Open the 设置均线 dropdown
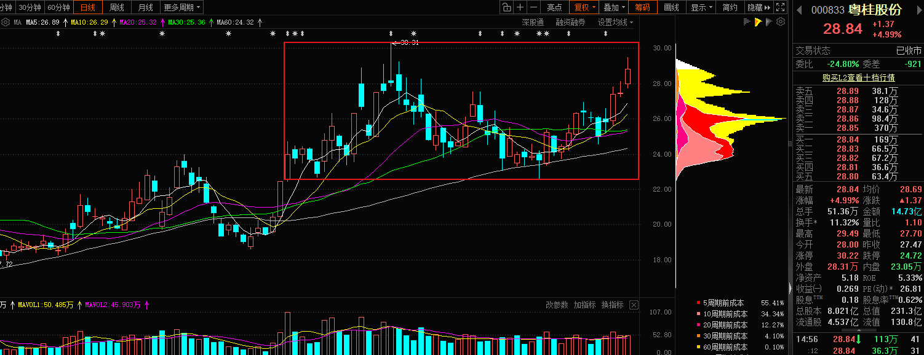The height and width of the screenshot is (355, 924). click(615, 22)
